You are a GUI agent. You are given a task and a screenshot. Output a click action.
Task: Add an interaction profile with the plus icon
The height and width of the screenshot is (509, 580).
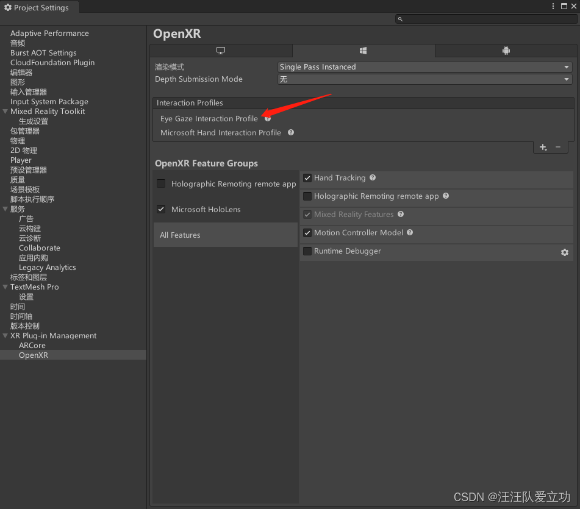pos(543,147)
